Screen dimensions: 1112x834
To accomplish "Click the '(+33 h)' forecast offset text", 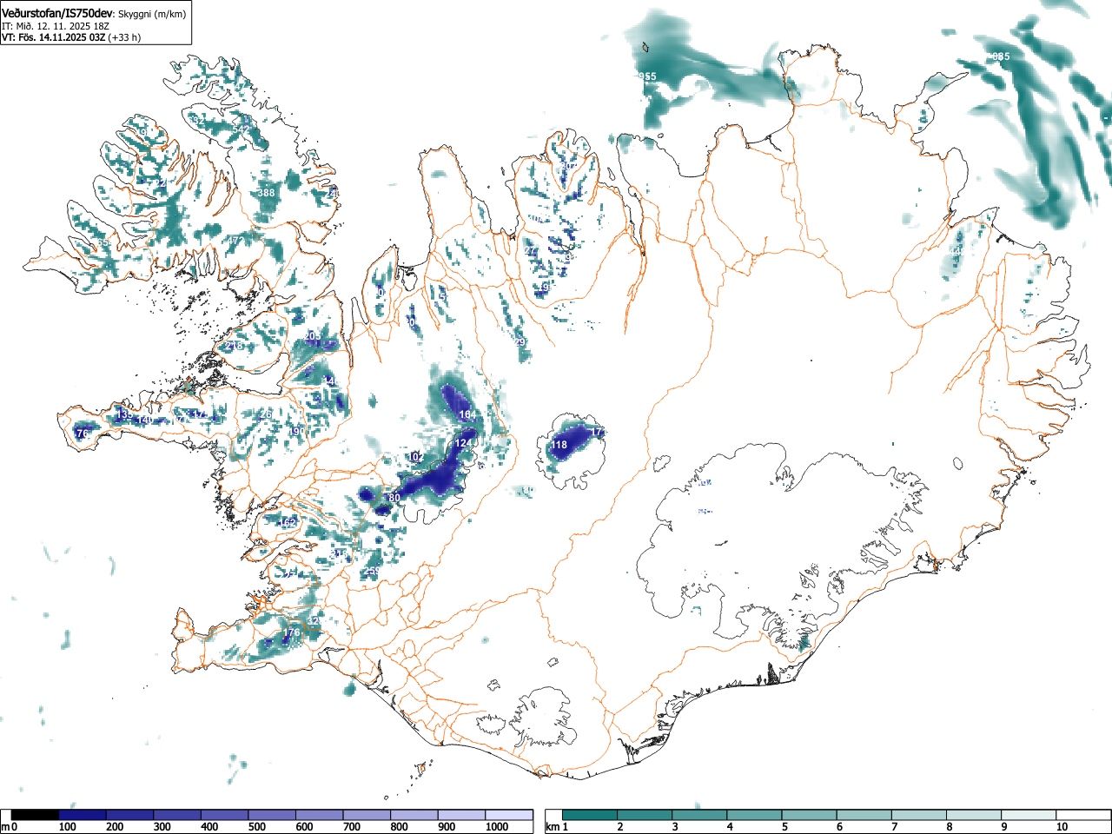I will (x=124, y=37).
